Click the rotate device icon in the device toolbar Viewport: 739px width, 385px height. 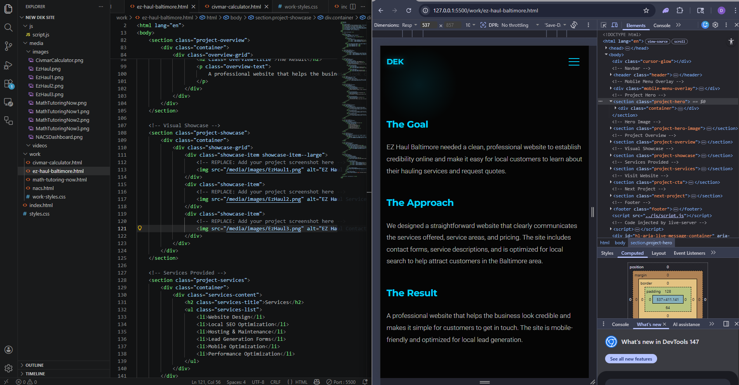(574, 25)
